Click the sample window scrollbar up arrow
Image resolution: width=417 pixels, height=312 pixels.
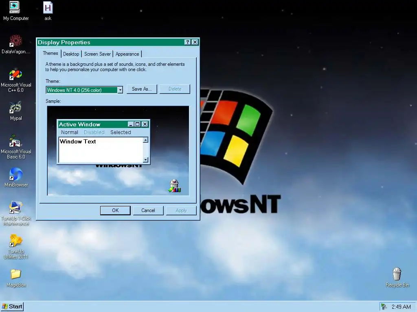click(x=145, y=140)
